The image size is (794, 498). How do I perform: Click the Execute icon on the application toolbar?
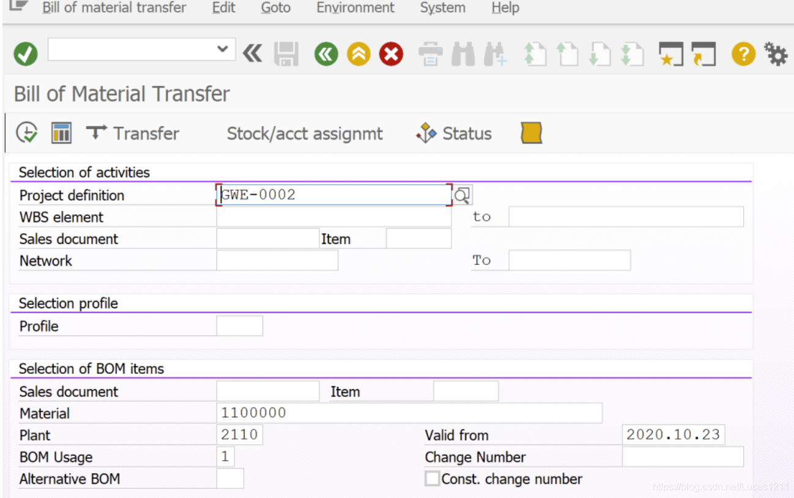[25, 133]
